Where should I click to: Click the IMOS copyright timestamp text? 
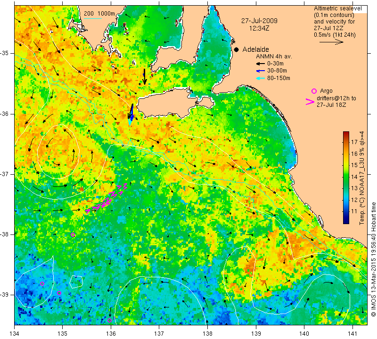point(373,259)
